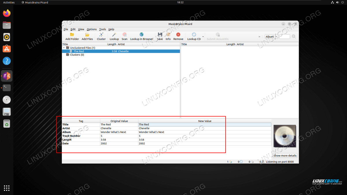Screen dimensions: 347x195
Task: Open the File menu
Action: coord(66,29)
